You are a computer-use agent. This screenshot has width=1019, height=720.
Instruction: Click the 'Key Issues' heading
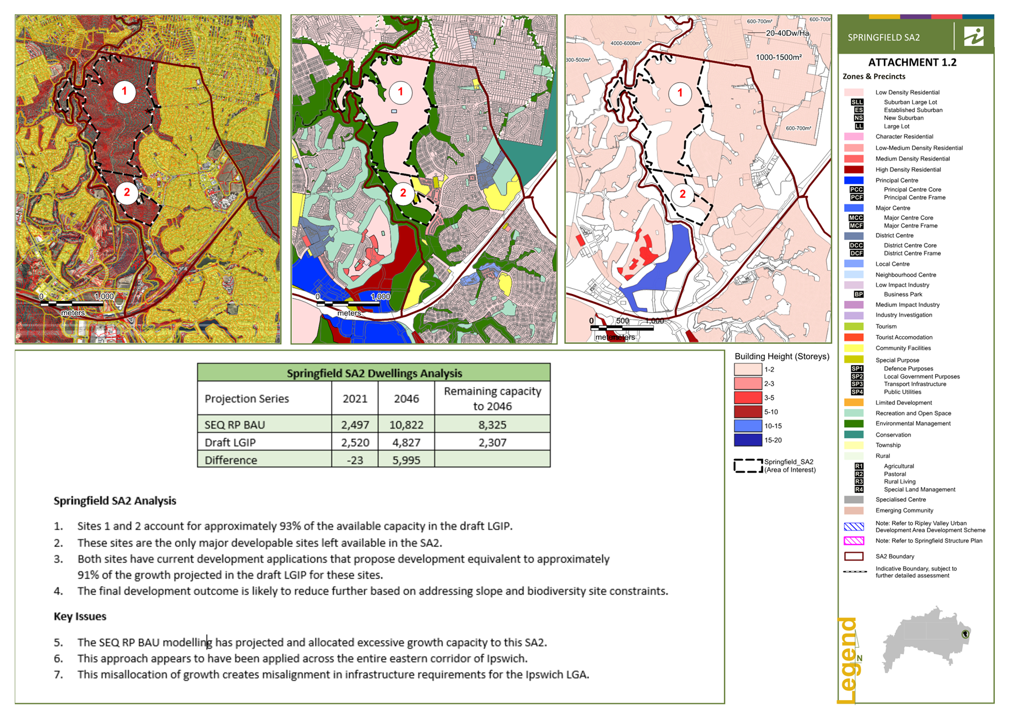(x=80, y=617)
